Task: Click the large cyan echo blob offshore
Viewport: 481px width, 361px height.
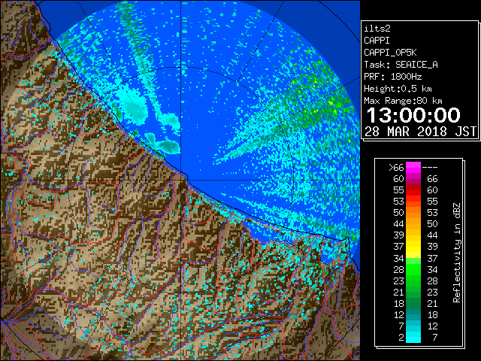Action: tap(135, 108)
